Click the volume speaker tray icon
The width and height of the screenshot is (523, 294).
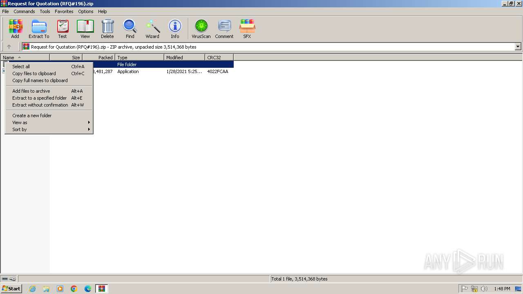point(484,289)
